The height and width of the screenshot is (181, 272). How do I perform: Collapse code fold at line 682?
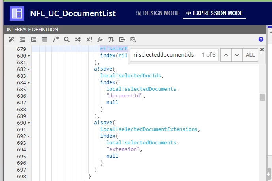coord(29,69)
